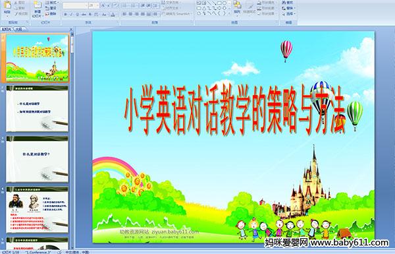
Task: Switch to the Slides (幻灯片) pane tab
Action: coord(7,29)
